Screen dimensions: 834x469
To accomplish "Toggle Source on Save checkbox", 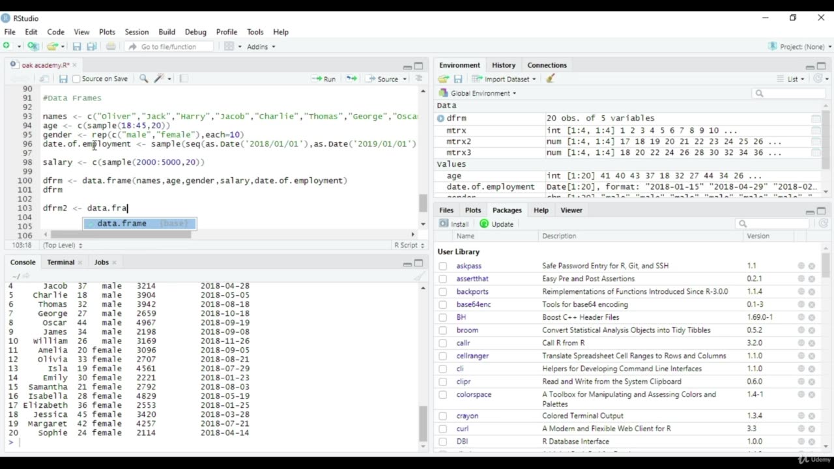I will pos(76,79).
